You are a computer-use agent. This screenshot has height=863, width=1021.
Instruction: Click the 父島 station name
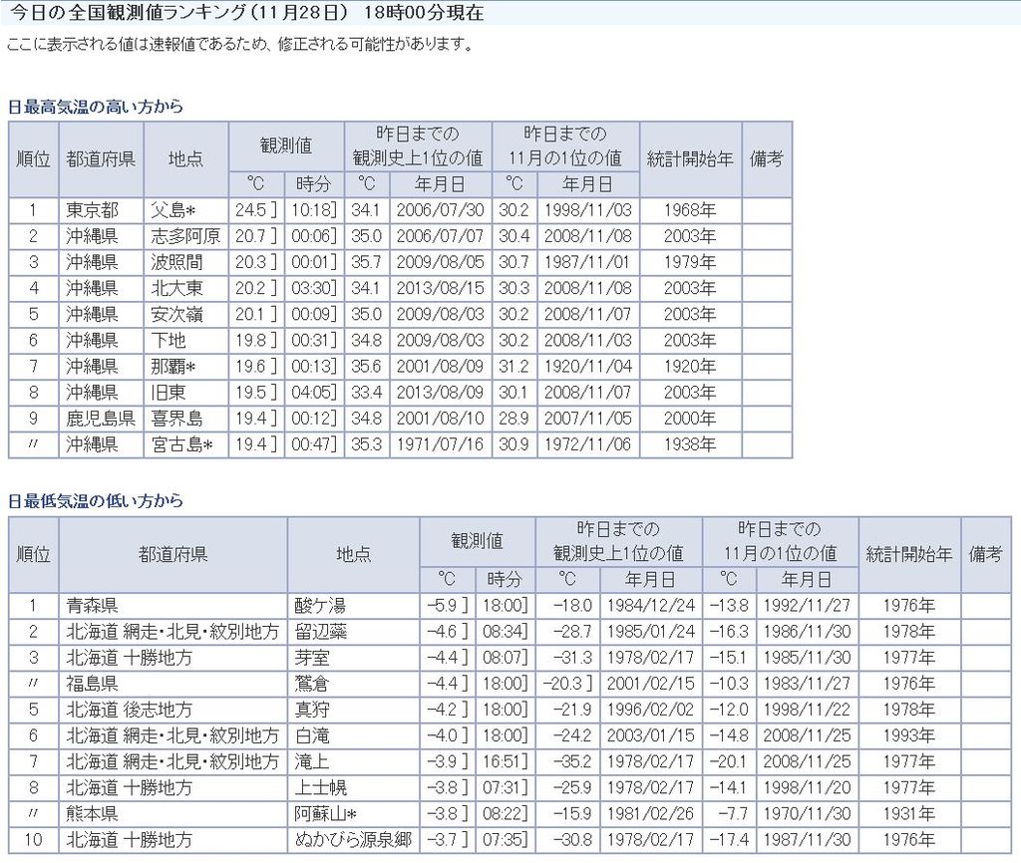tap(173, 210)
